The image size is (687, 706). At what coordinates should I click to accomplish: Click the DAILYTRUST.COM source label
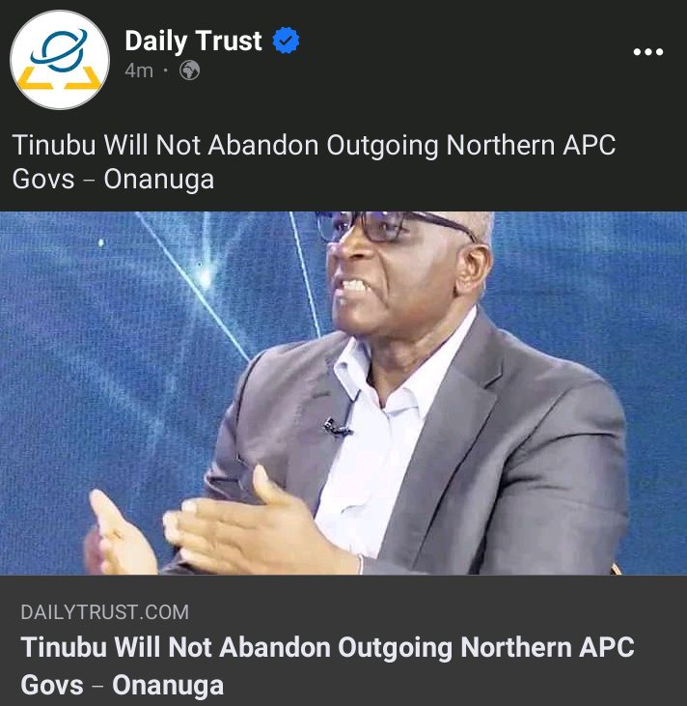click(x=105, y=612)
